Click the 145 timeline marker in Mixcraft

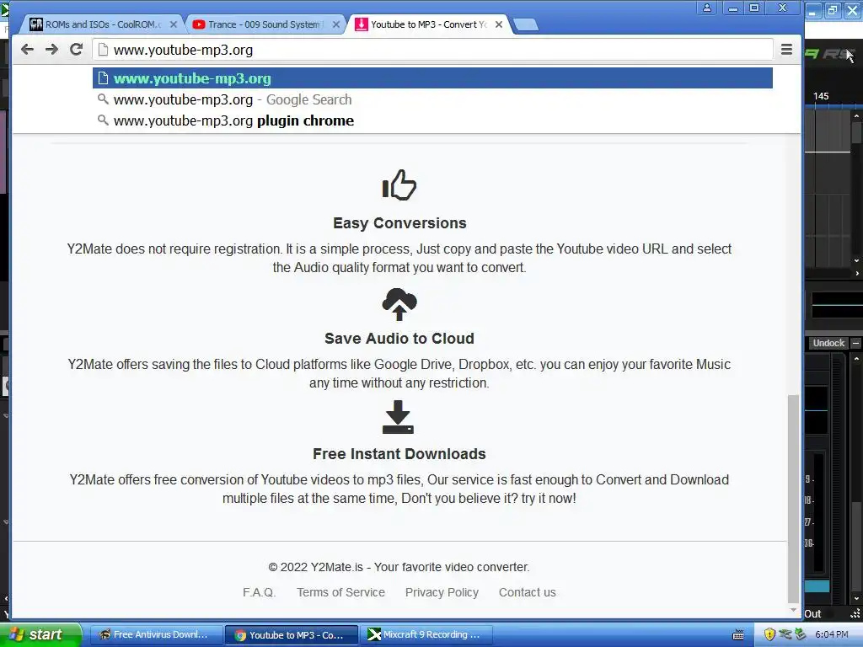(x=821, y=96)
